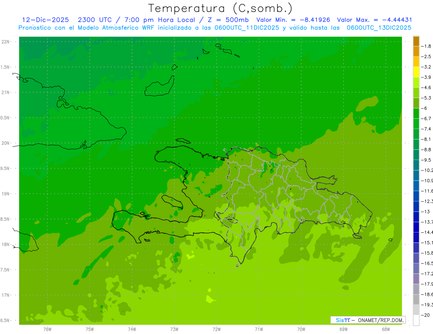Click the '70W' longitude label

click(301, 329)
